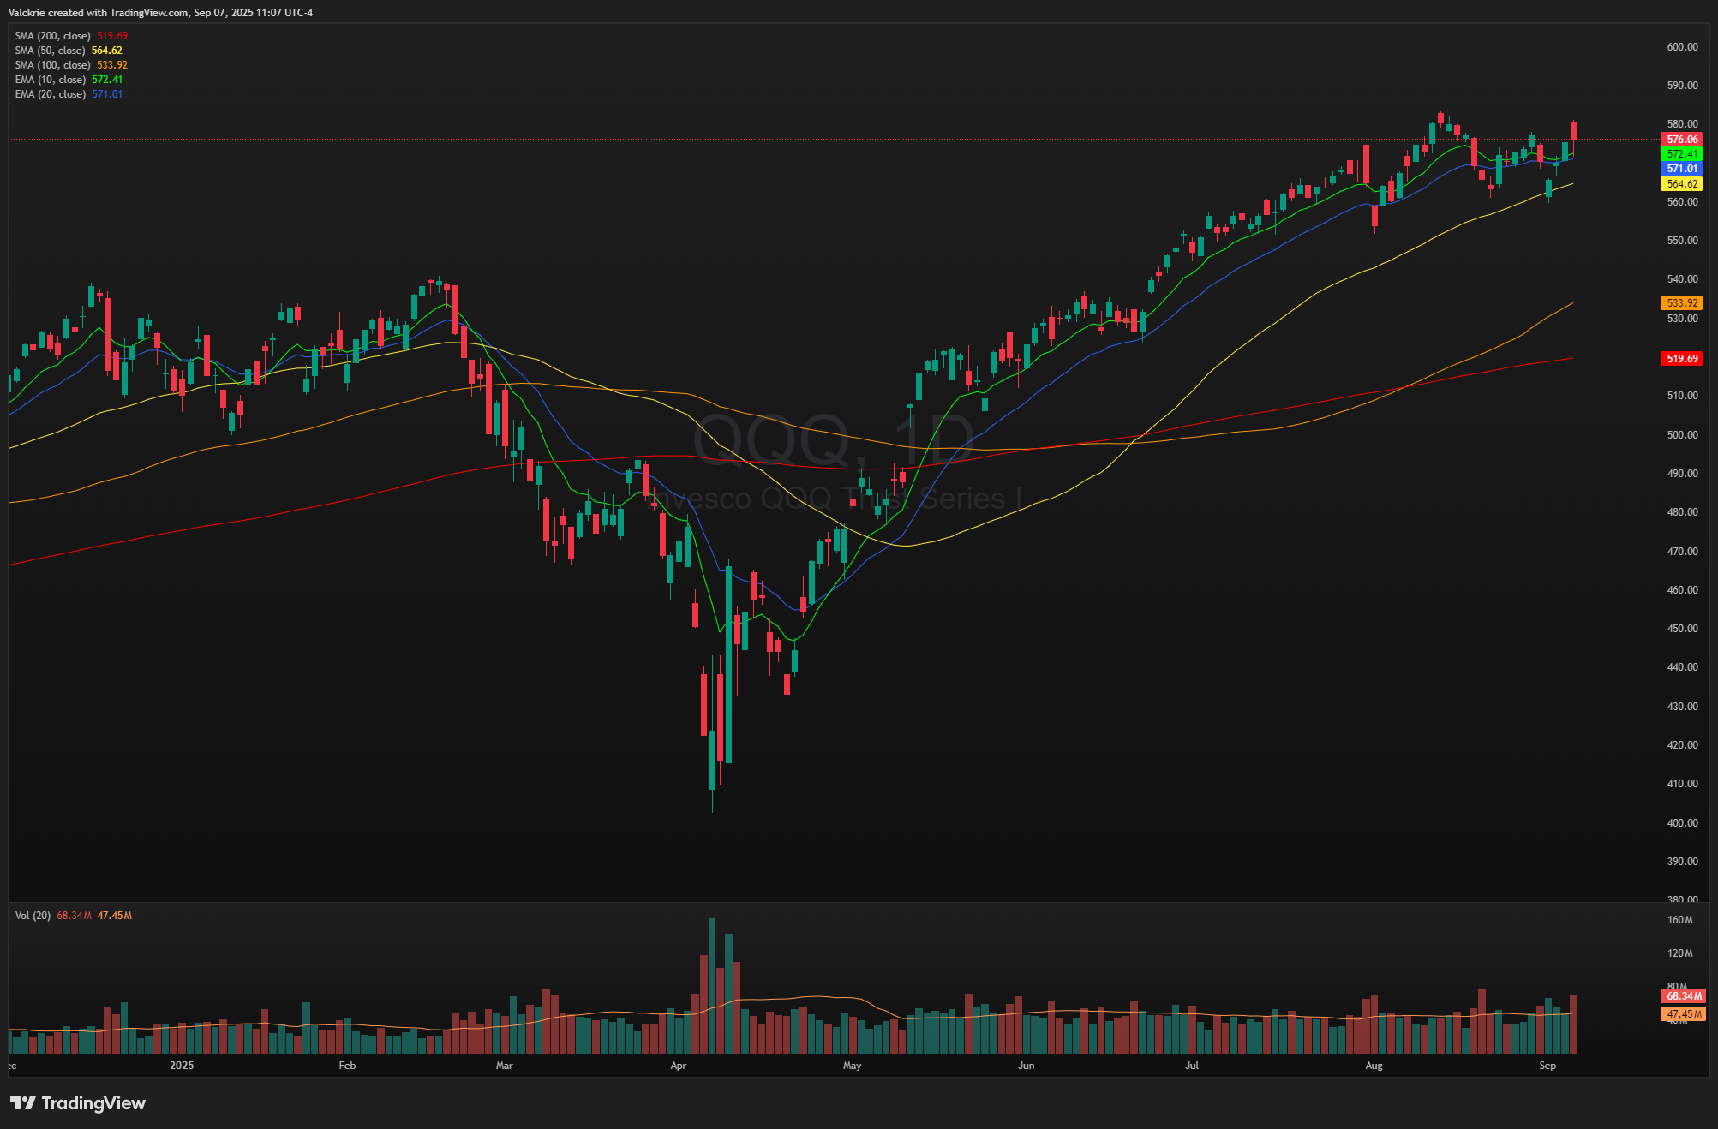This screenshot has height=1129, width=1718.
Task: Click the 68.34M volume value tag
Action: coord(1683,996)
